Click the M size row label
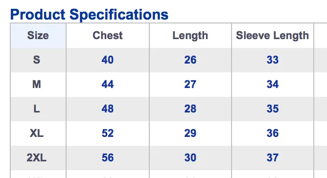 click(37, 84)
